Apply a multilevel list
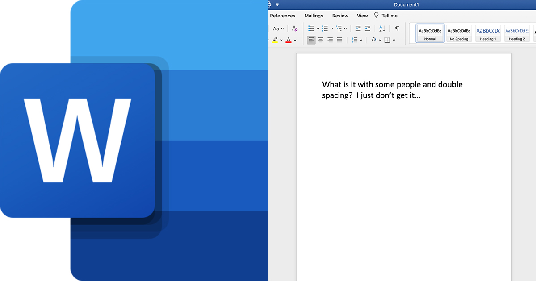Image resolution: width=536 pixels, height=281 pixels. [339, 29]
